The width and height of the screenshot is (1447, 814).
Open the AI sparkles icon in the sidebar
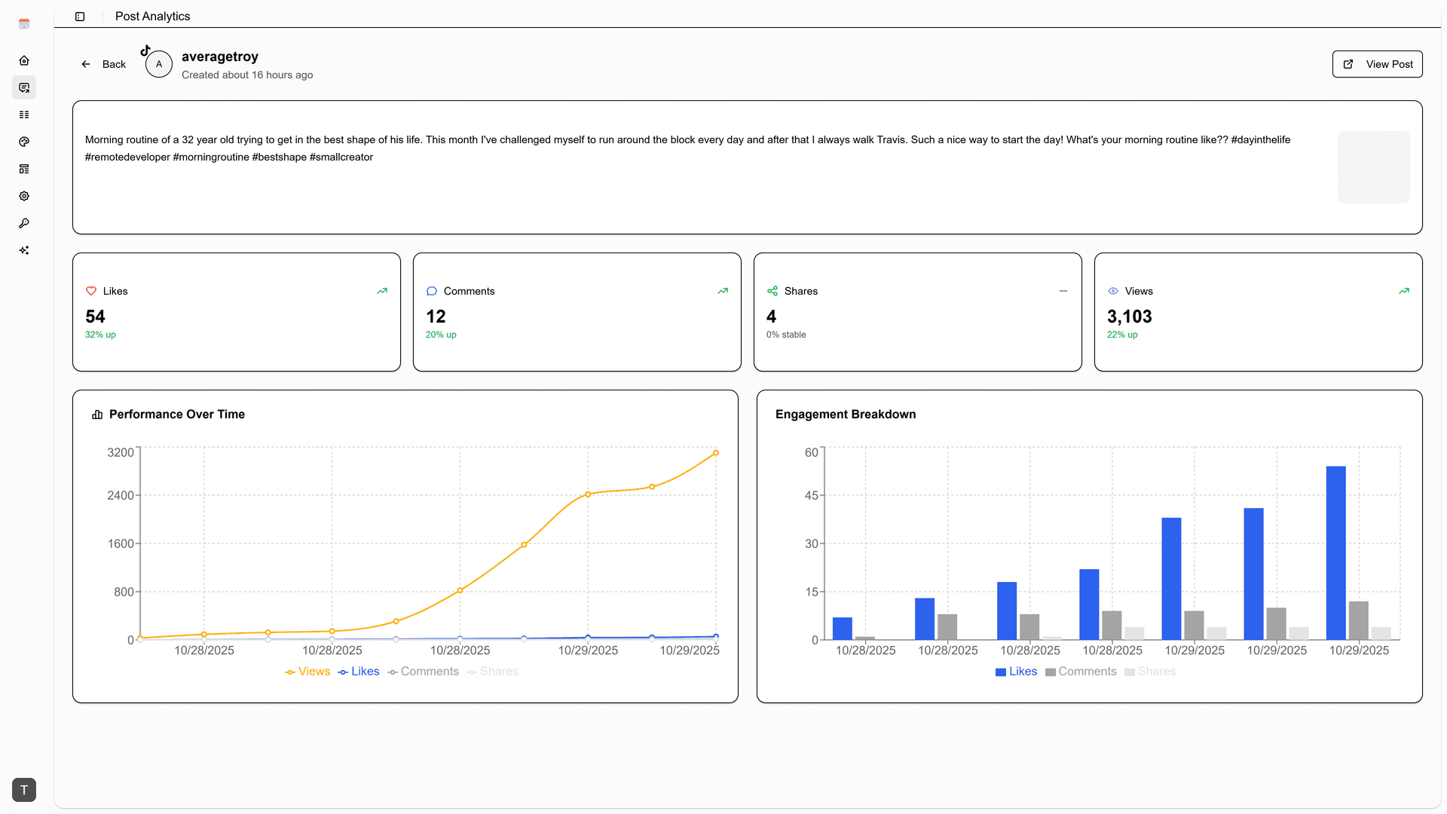pyautogui.click(x=24, y=250)
